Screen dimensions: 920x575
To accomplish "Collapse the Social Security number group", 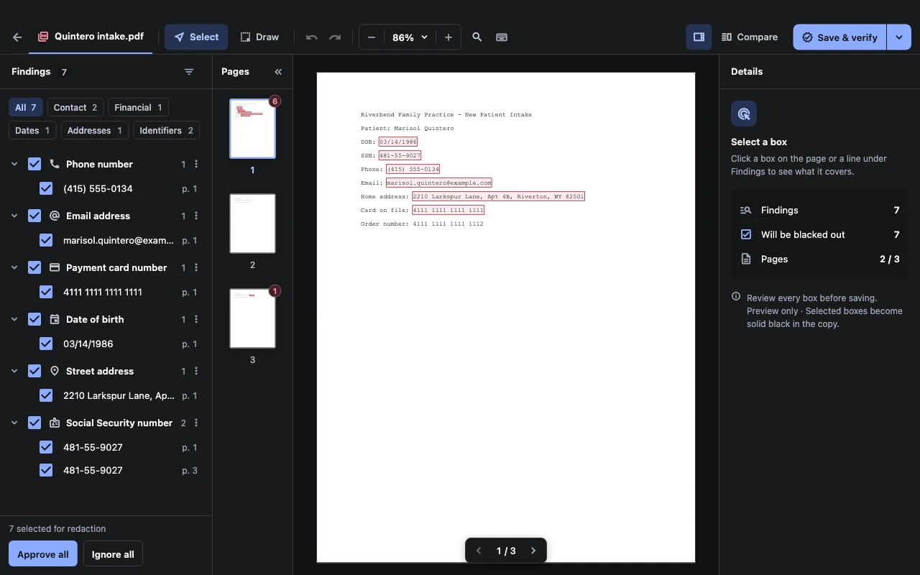I will (14, 423).
